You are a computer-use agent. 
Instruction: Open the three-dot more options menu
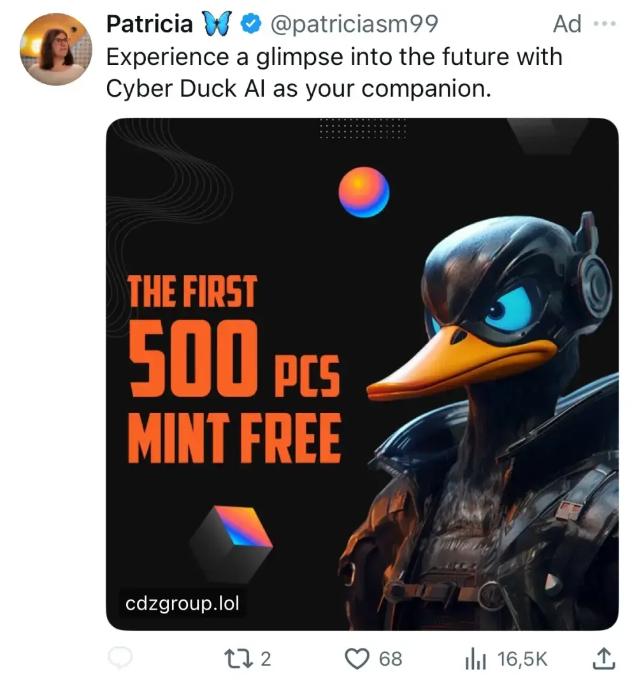tap(605, 24)
